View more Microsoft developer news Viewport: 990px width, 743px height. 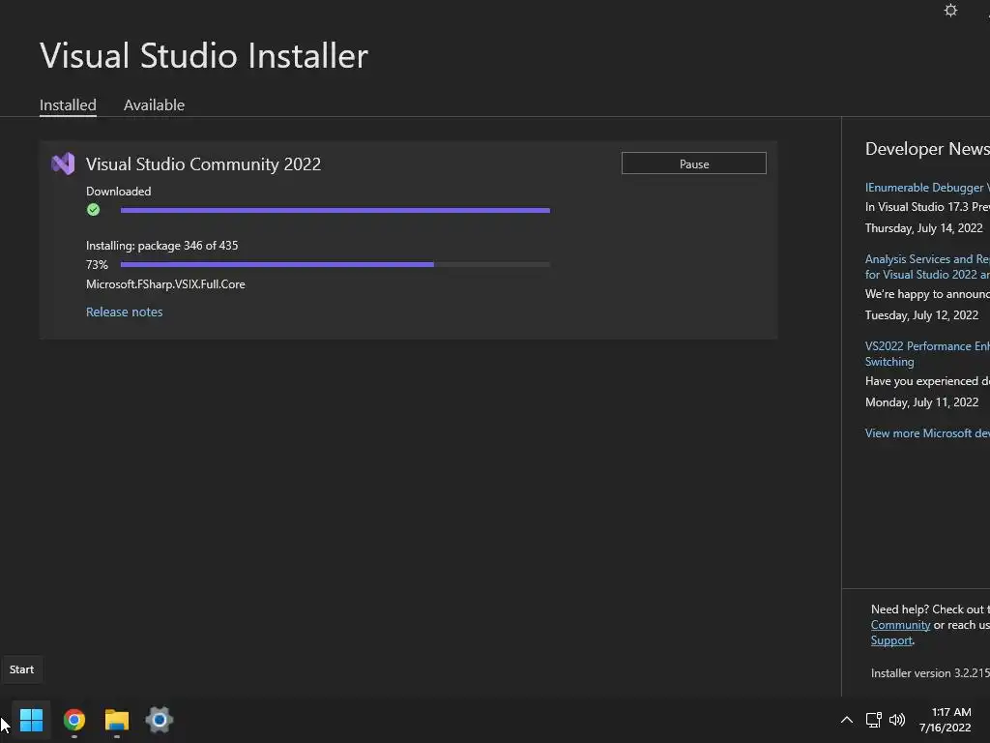click(x=926, y=432)
